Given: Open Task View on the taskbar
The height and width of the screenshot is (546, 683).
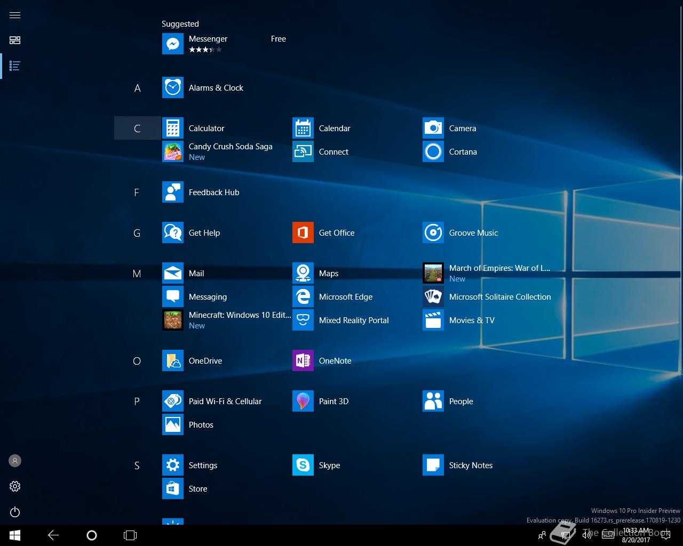Looking at the screenshot, I should pos(130,535).
